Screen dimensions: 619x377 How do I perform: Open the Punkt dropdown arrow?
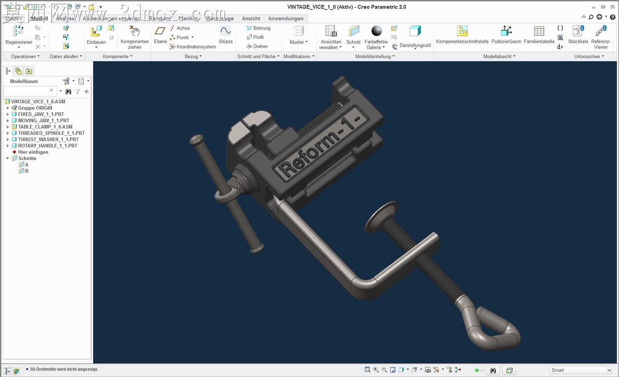[x=193, y=37]
